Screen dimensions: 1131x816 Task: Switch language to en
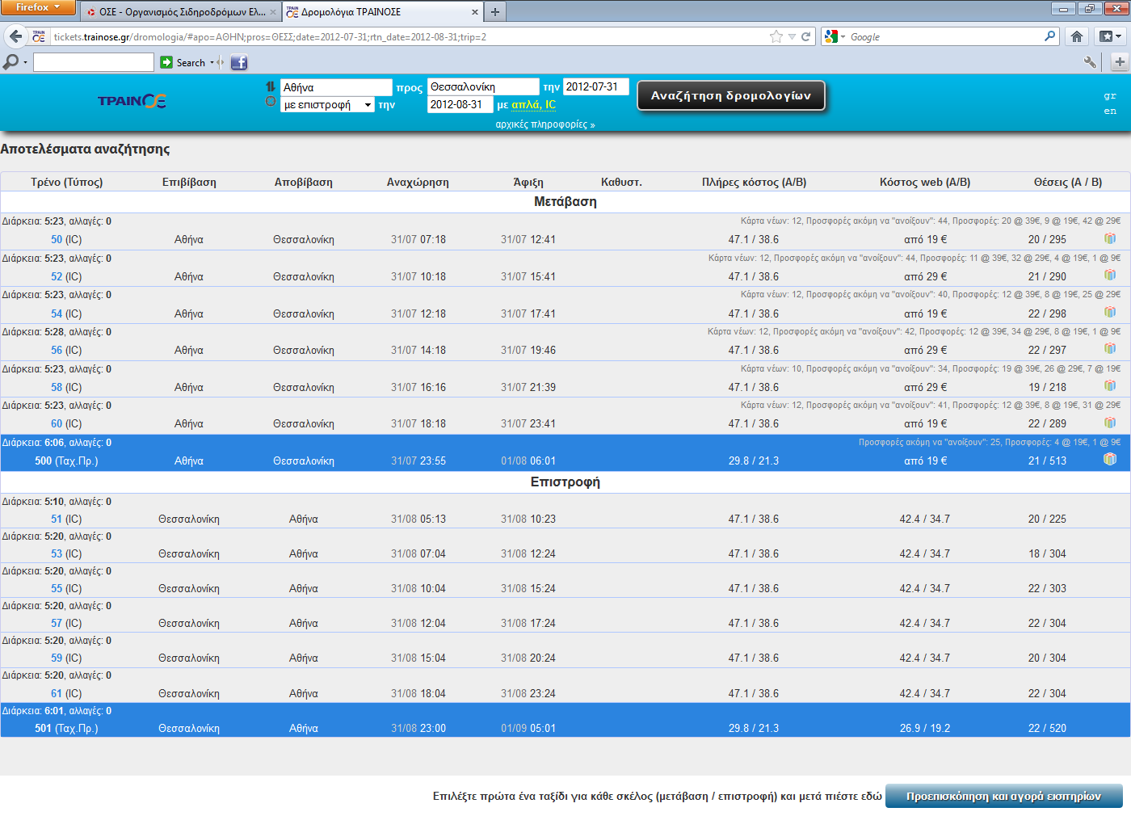(x=1110, y=111)
